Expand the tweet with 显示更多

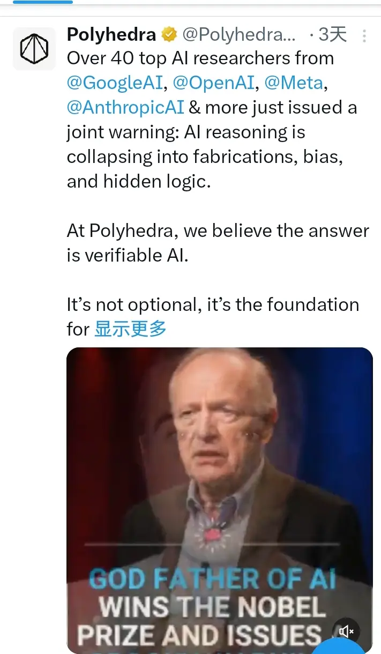point(131,329)
